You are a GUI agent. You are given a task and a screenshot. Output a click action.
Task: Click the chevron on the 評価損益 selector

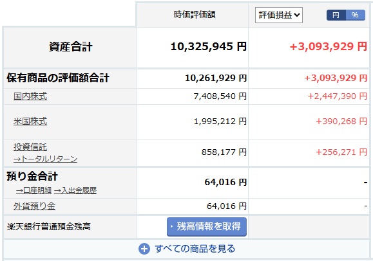296,15
